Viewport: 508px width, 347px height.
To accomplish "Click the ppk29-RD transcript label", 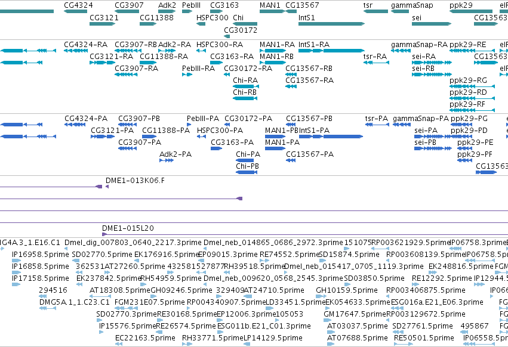I will pos(468,92).
